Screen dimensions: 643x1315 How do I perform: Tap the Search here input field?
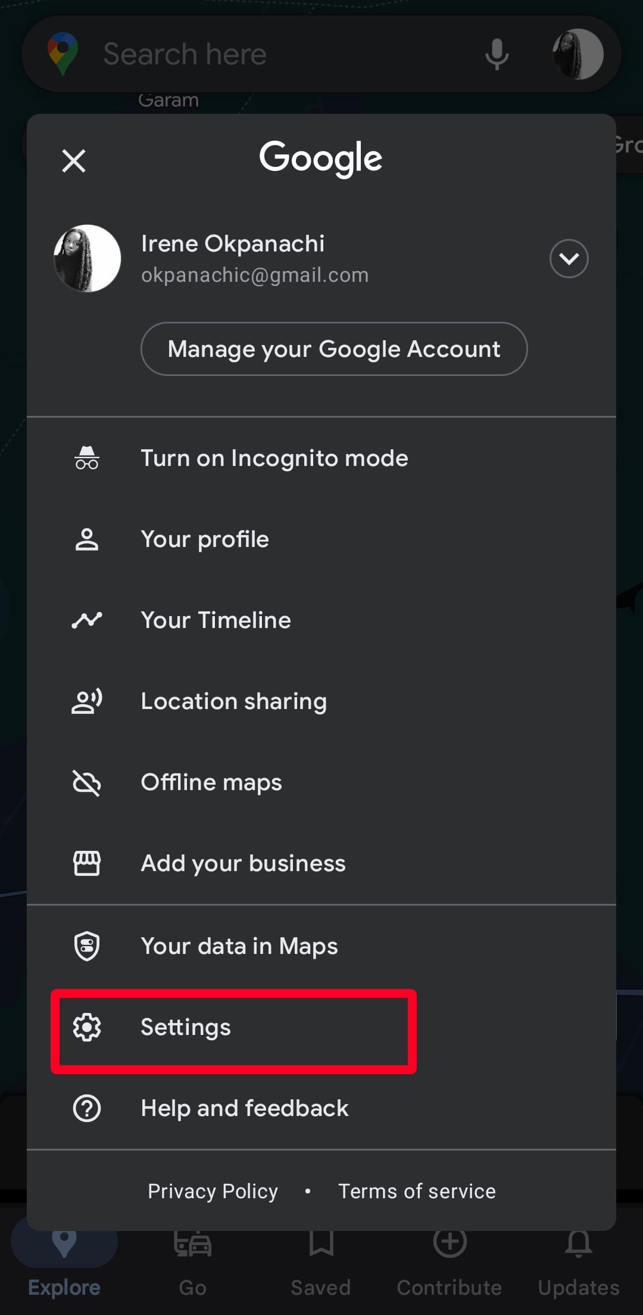click(x=268, y=55)
